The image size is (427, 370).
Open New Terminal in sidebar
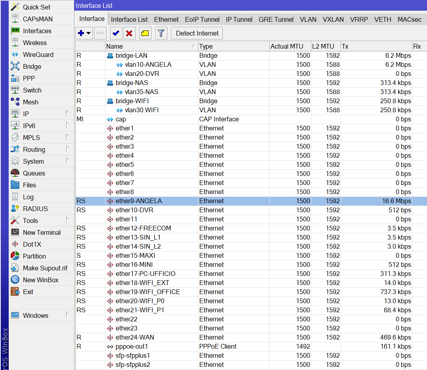point(42,232)
